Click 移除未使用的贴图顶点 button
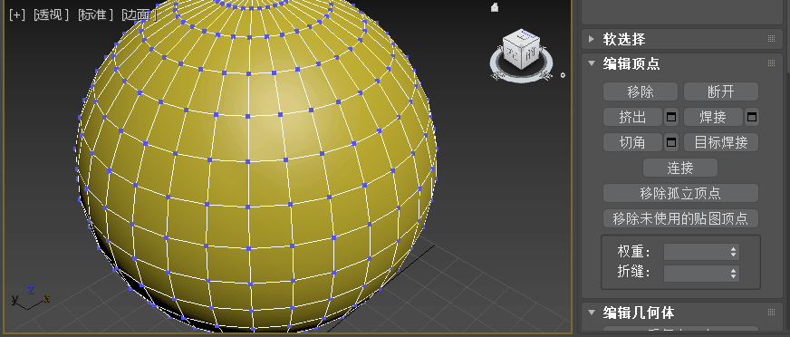The width and height of the screenshot is (790, 337). coord(680,218)
